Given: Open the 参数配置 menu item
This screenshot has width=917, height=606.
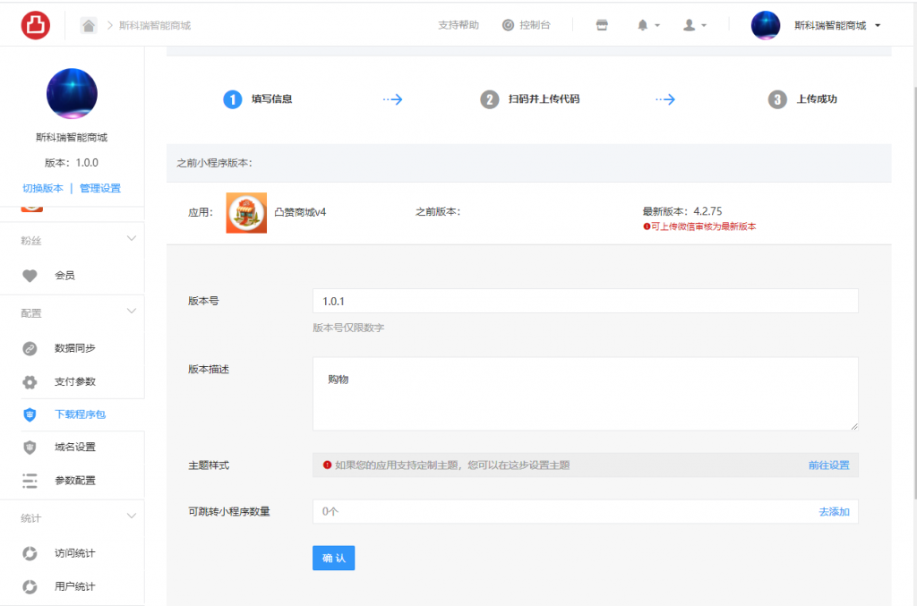Looking at the screenshot, I should click(75, 481).
